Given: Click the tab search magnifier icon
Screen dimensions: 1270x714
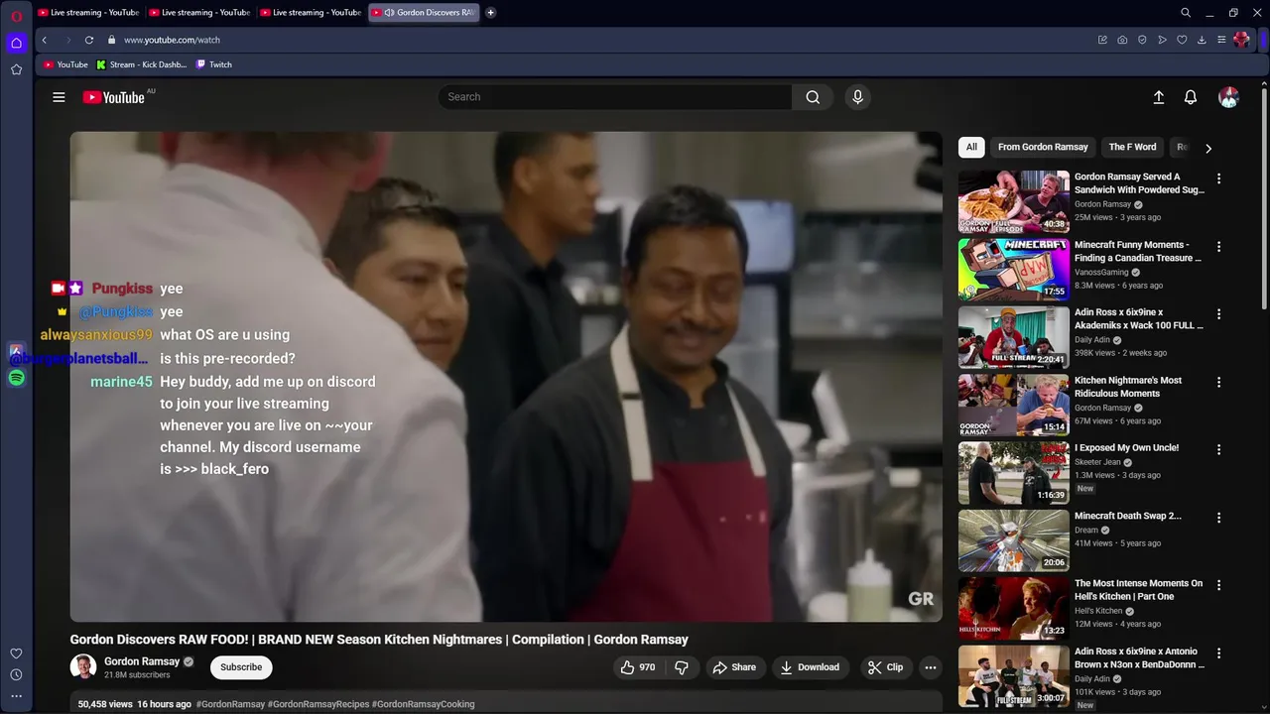Looking at the screenshot, I should (1186, 13).
